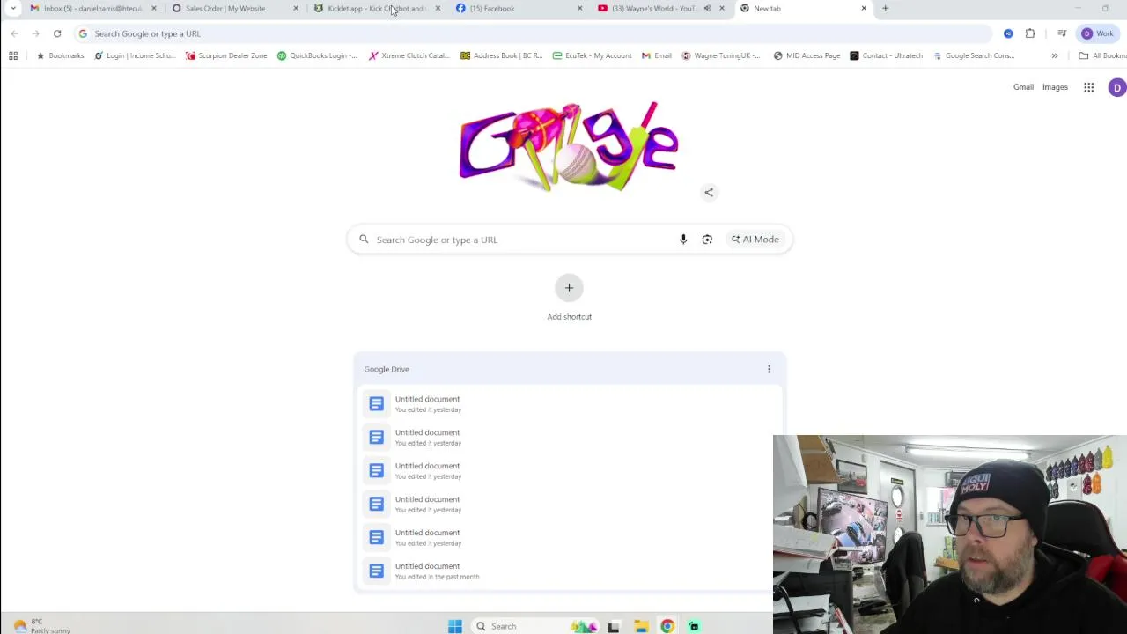Click the Google Drive card title
Viewport: 1127px width, 634px height.
click(x=387, y=369)
